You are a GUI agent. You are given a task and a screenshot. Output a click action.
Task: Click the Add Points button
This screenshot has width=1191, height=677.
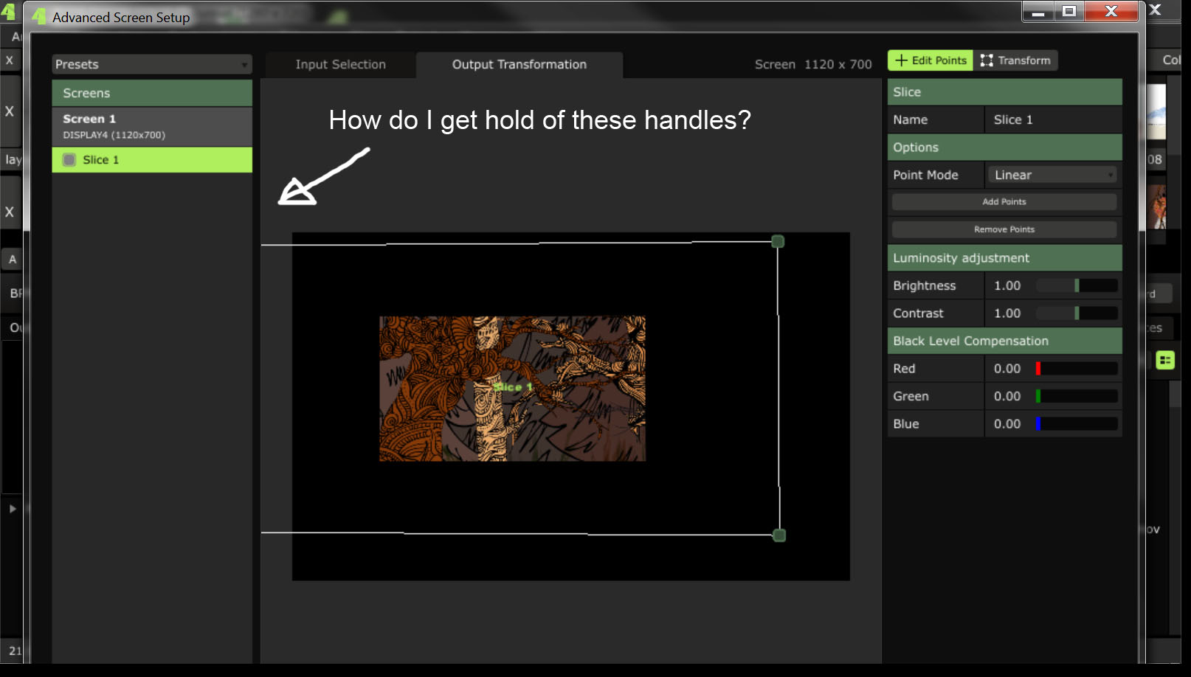(1004, 201)
